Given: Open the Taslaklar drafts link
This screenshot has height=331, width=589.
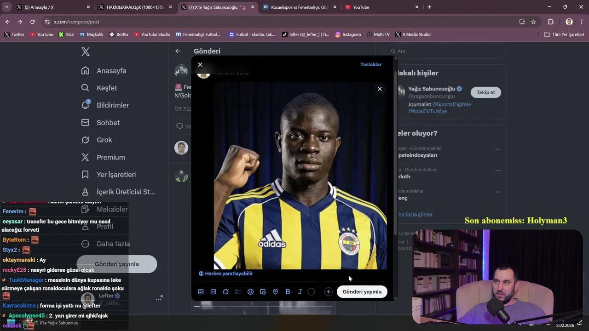Looking at the screenshot, I should coord(371,64).
